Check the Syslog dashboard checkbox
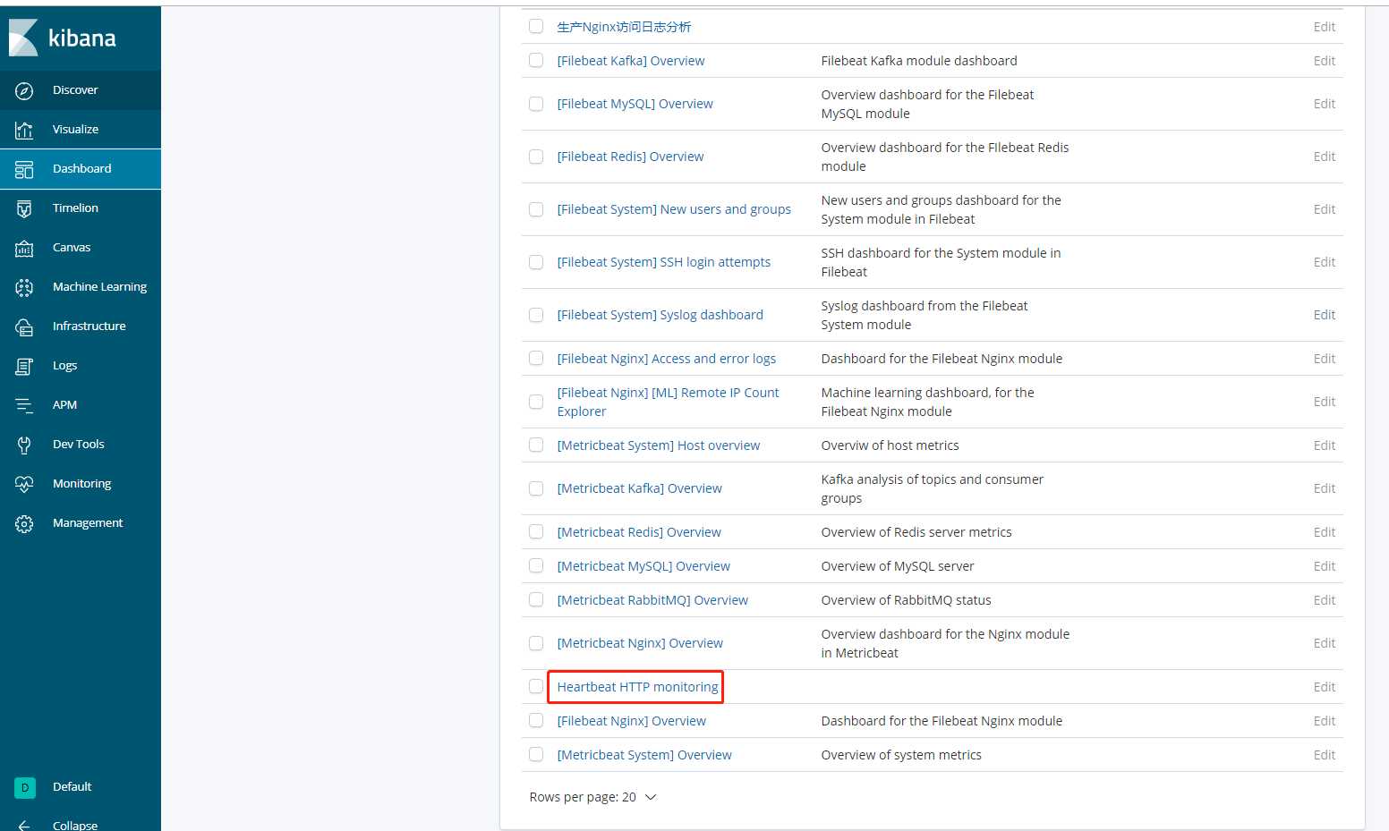The height and width of the screenshot is (831, 1389). tap(536, 315)
